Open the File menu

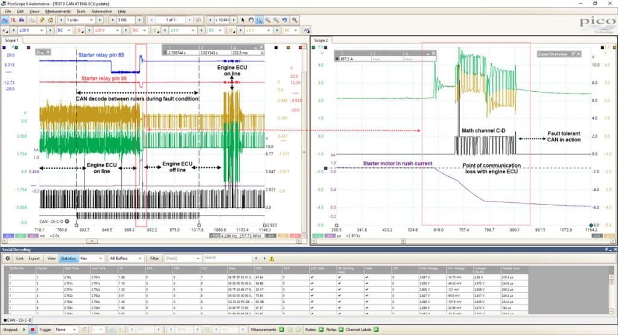coord(8,11)
